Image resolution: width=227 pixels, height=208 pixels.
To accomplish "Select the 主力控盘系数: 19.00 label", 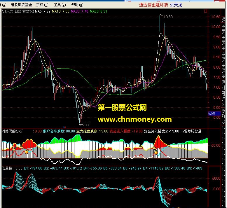I will pos(92,131).
